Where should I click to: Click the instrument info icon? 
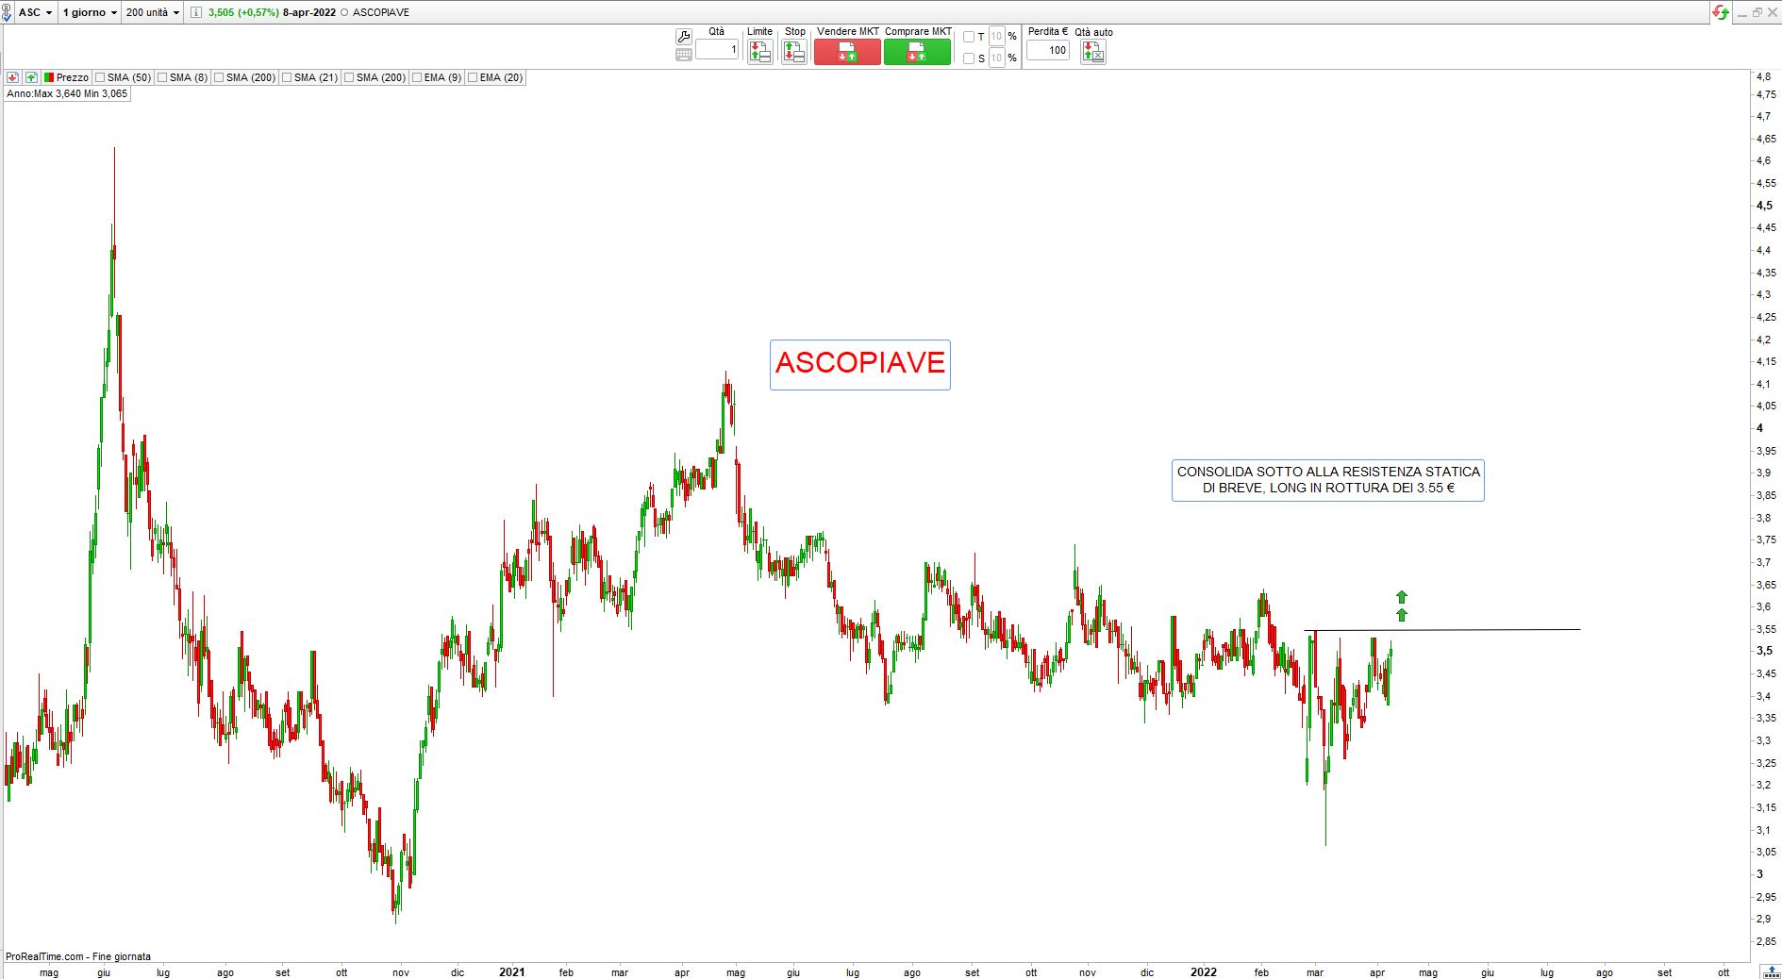195,12
